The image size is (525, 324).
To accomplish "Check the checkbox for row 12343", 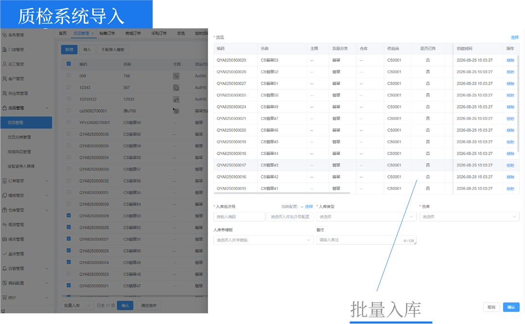I will [x=69, y=87].
